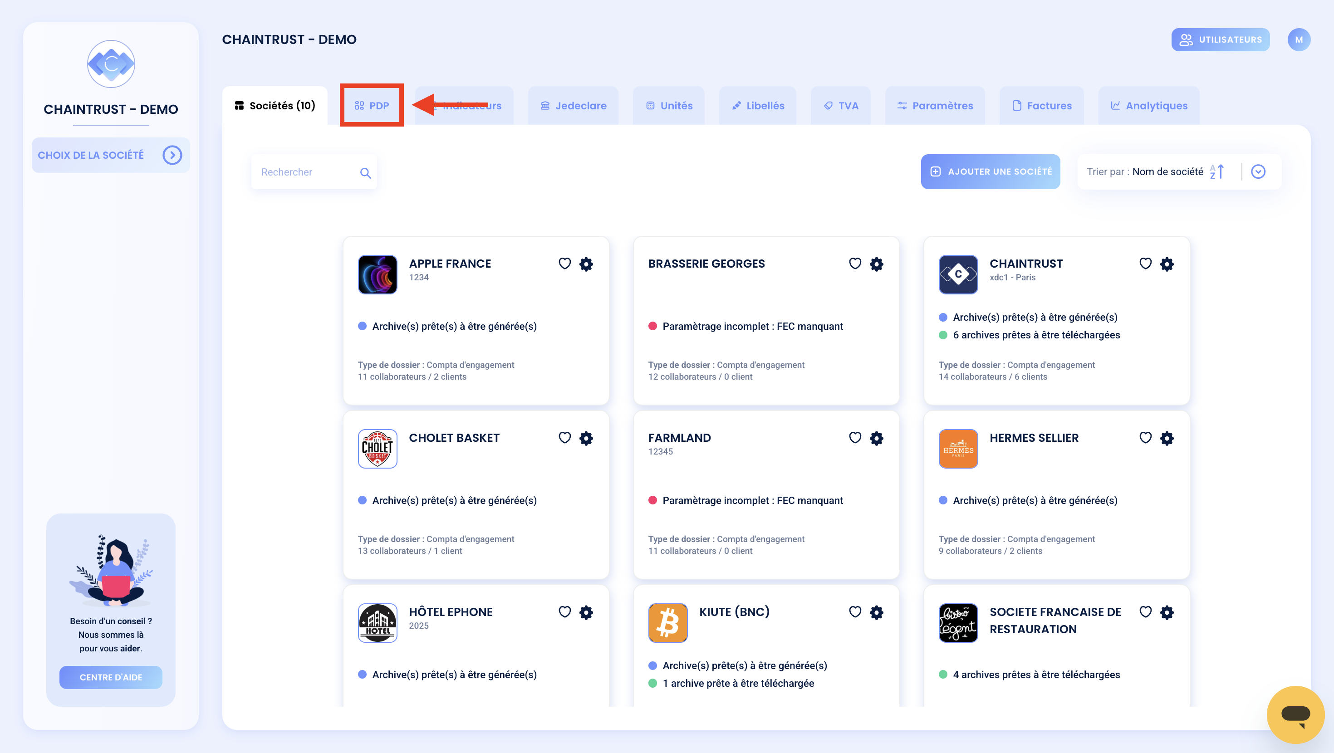The width and height of the screenshot is (1334, 753).
Task: Open the sort criteria dropdown chevron
Action: [x=1258, y=171]
